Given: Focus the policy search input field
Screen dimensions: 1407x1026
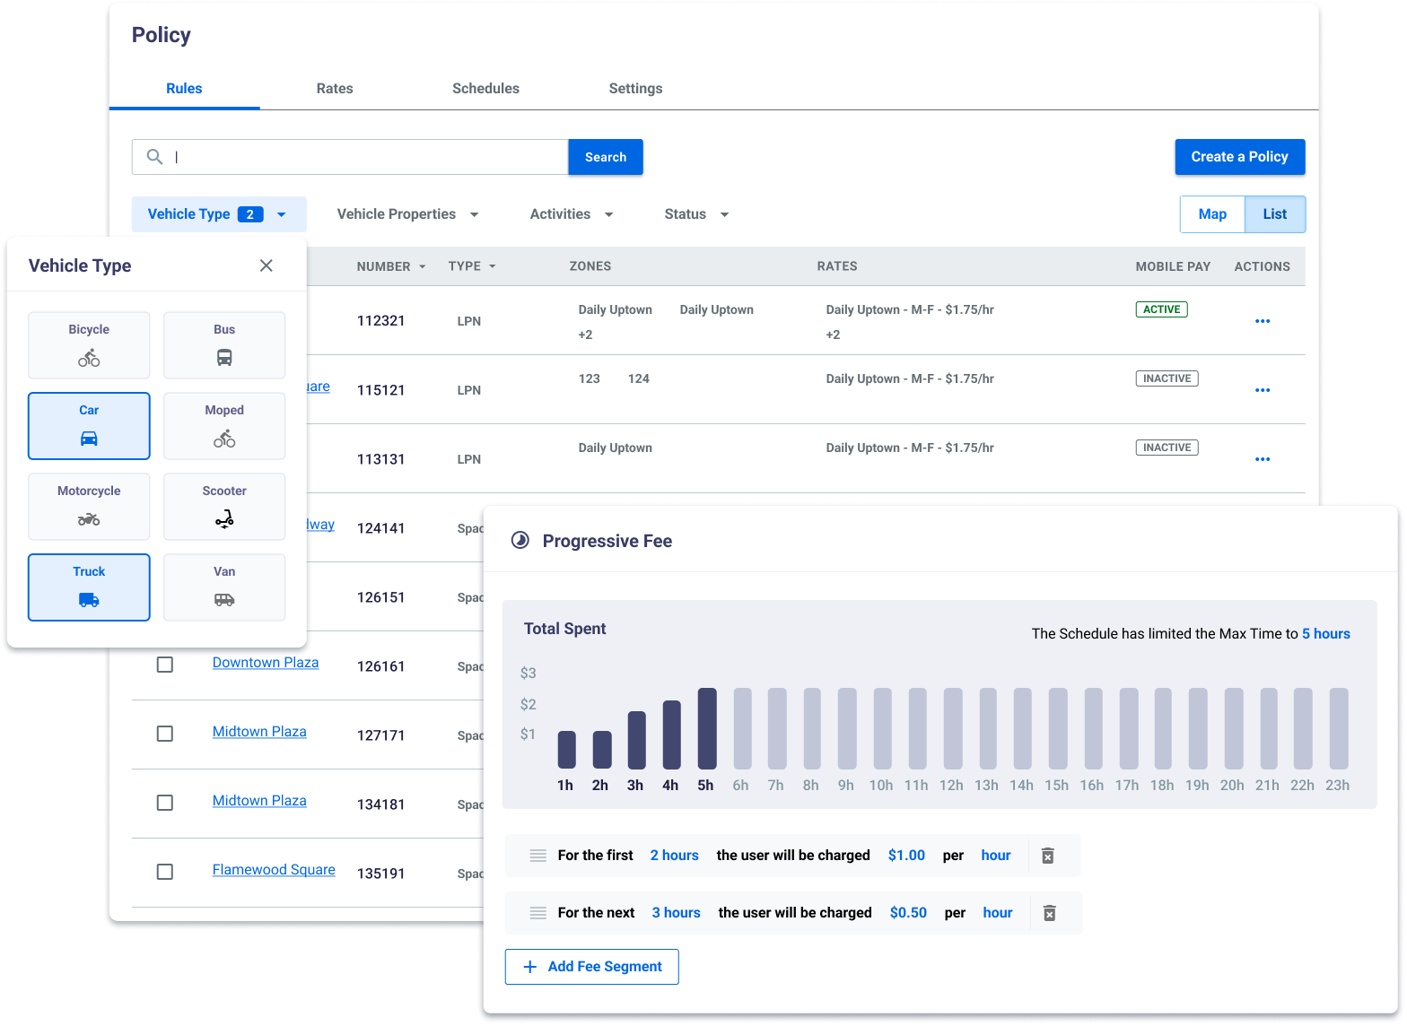Looking at the screenshot, I should (x=368, y=157).
